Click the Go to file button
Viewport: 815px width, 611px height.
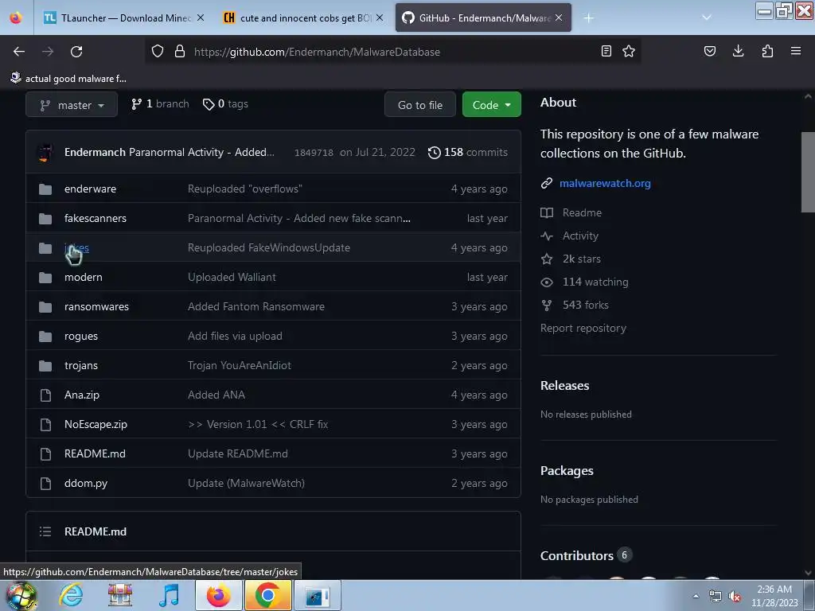coord(420,105)
